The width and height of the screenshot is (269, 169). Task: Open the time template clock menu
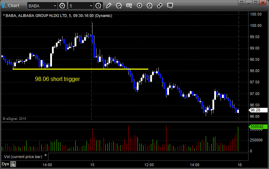coord(99,6)
